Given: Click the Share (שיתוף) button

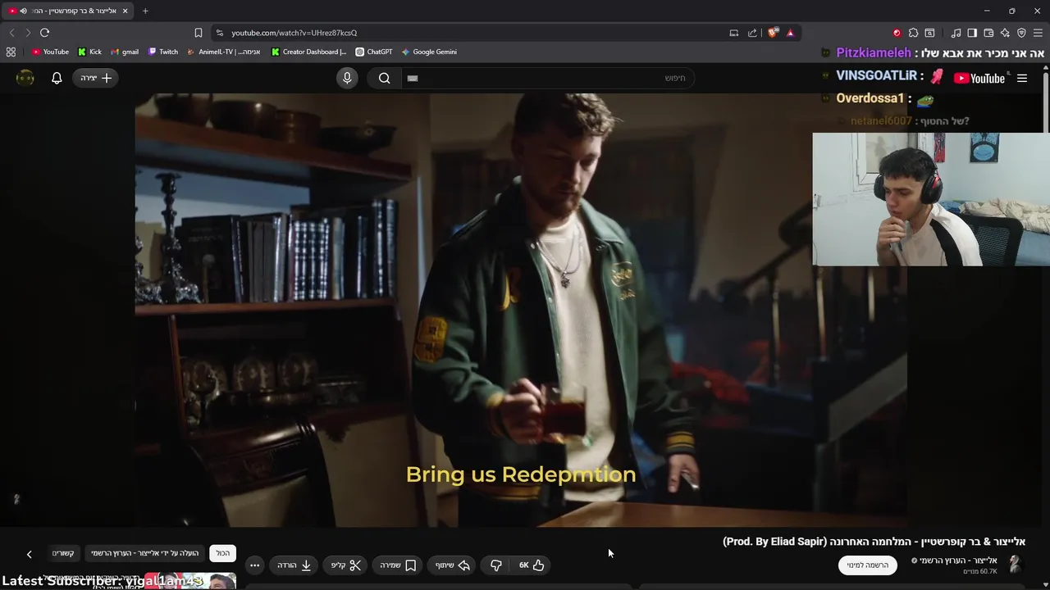Looking at the screenshot, I should click(453, 565).
